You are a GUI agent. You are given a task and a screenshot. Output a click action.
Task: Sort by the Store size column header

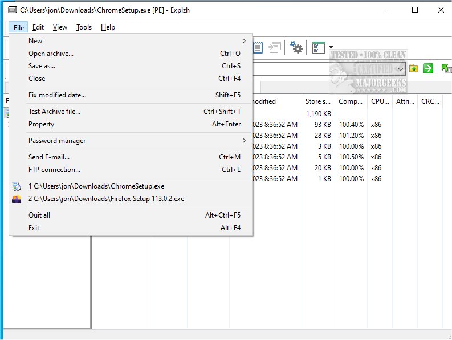(x=318, y=101)
